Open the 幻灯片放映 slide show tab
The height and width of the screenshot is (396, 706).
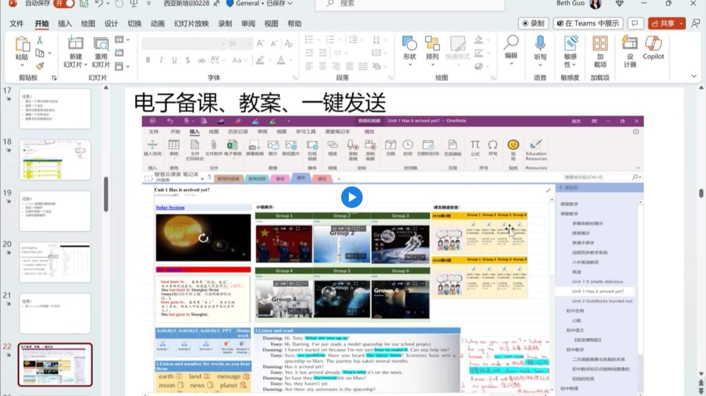(x=191, y=24)
